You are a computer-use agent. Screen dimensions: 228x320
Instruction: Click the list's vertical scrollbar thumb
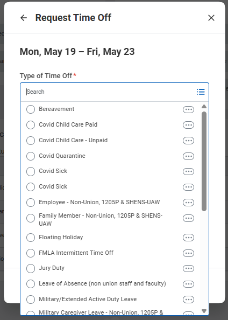pos(204,161)
